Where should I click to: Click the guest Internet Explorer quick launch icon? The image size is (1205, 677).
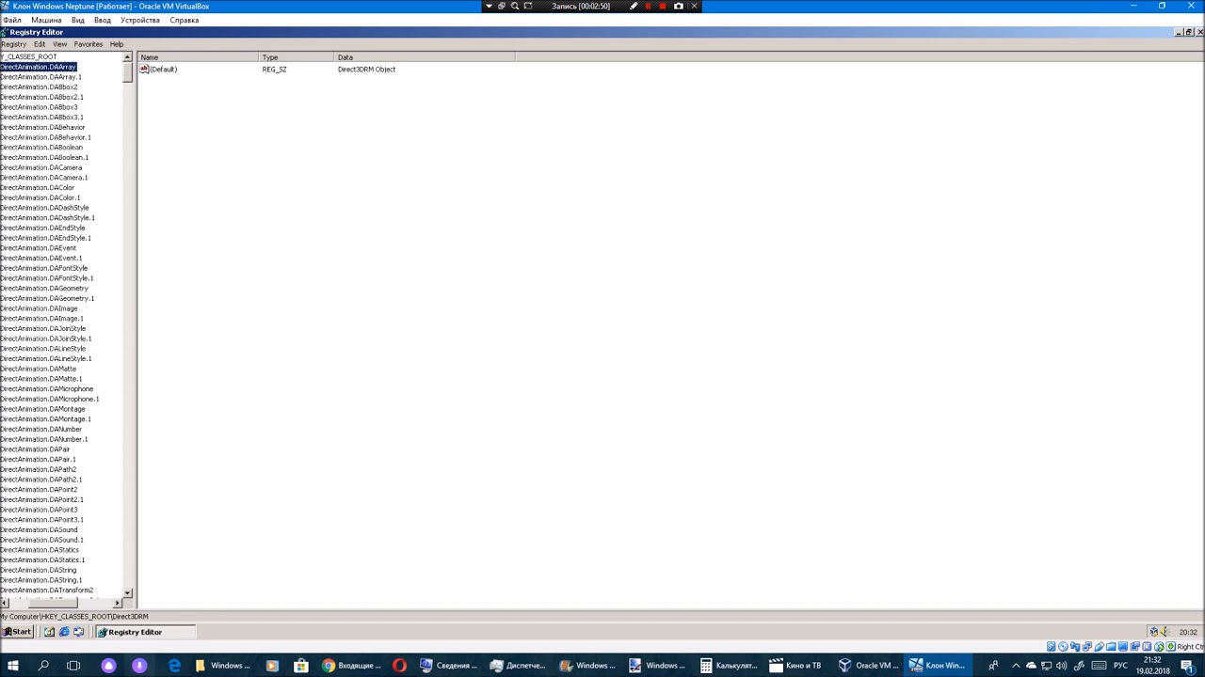click(64, 632)
